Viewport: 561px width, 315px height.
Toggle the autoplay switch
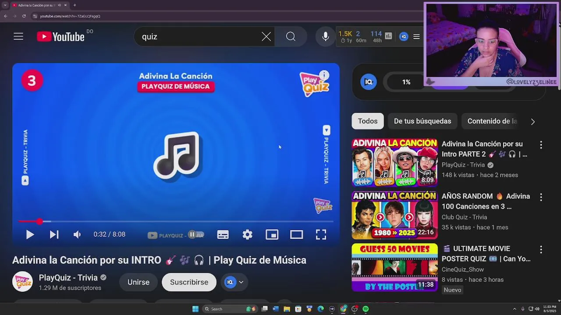195,234
